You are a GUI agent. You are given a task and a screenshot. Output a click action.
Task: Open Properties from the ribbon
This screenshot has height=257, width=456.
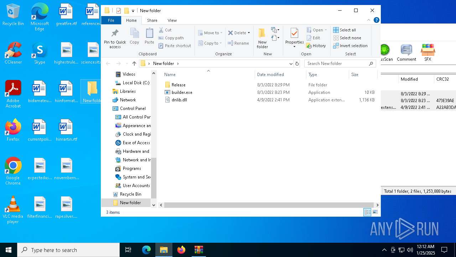point(294,37)
